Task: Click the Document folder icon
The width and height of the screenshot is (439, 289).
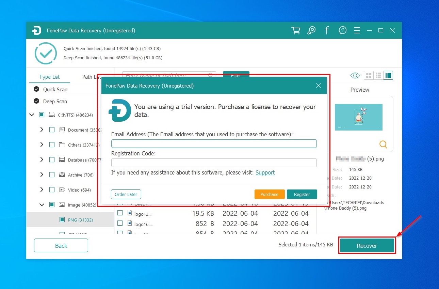Action: click(x=62, y=130)
